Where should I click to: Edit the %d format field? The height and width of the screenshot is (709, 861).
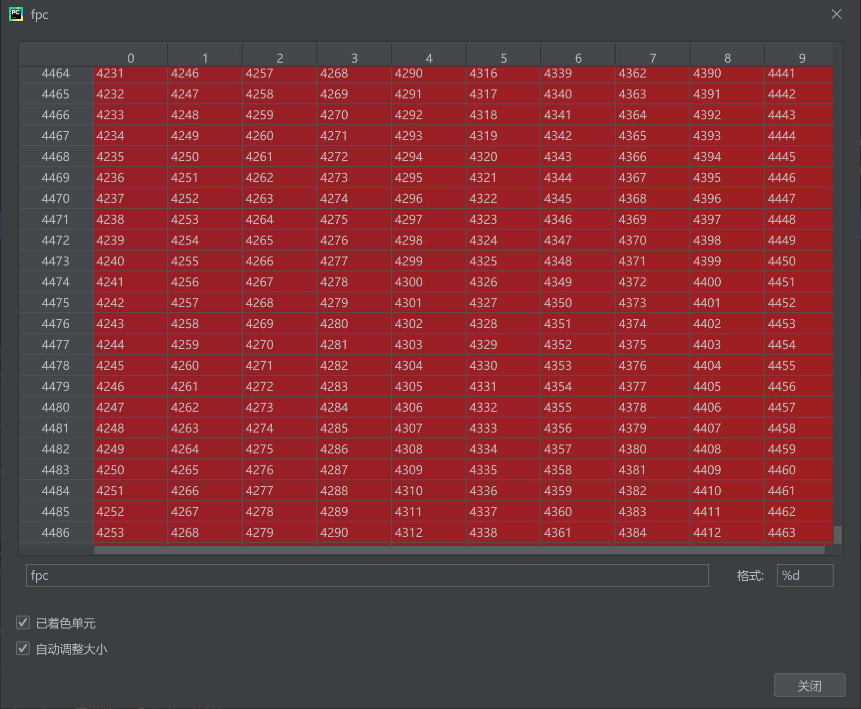coord(804,576)
